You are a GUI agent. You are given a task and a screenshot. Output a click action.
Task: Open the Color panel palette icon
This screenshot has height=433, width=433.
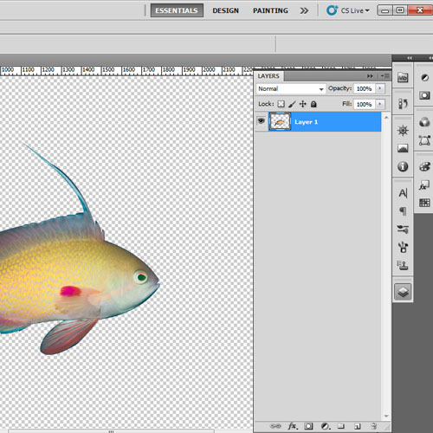(x=424, y=166)
